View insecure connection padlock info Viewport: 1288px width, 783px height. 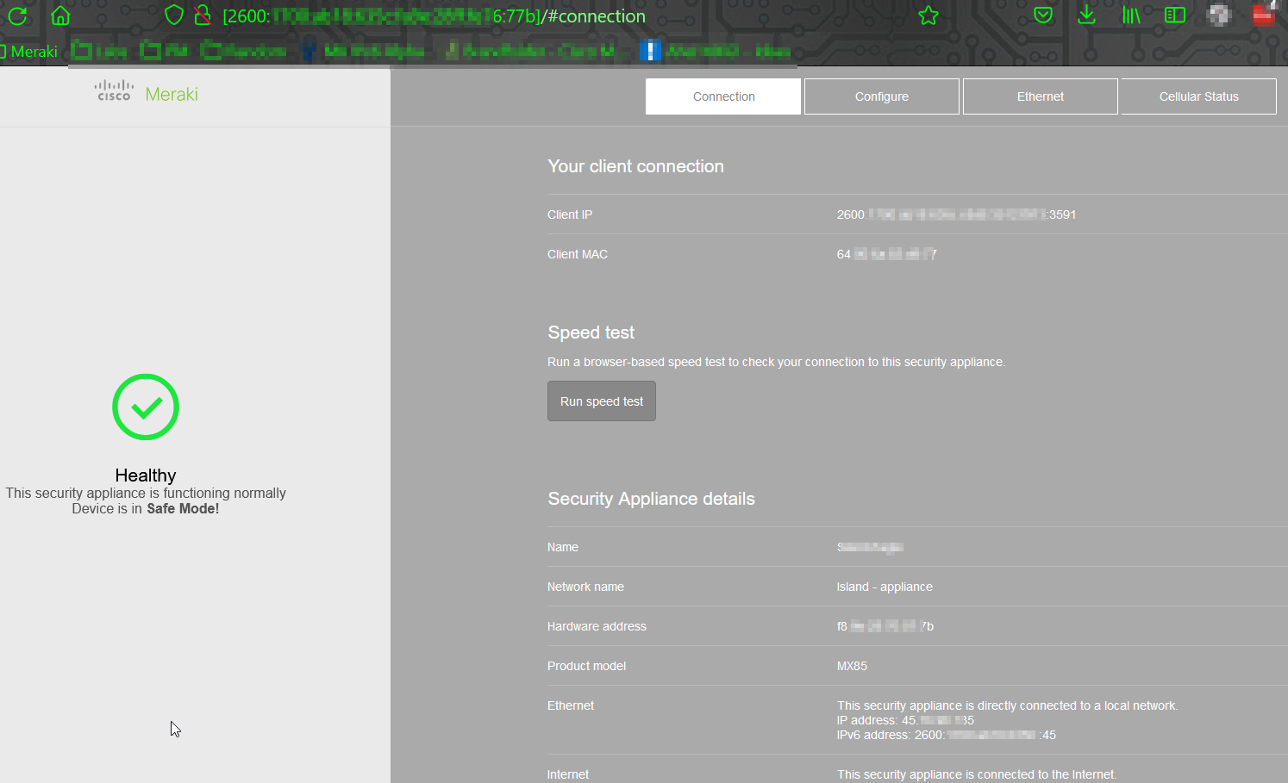click(203, 15)
